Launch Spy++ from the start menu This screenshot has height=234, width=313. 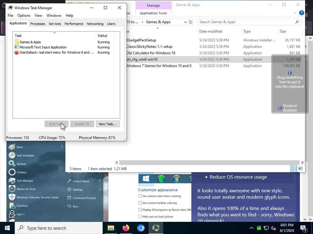pos(20,214)
